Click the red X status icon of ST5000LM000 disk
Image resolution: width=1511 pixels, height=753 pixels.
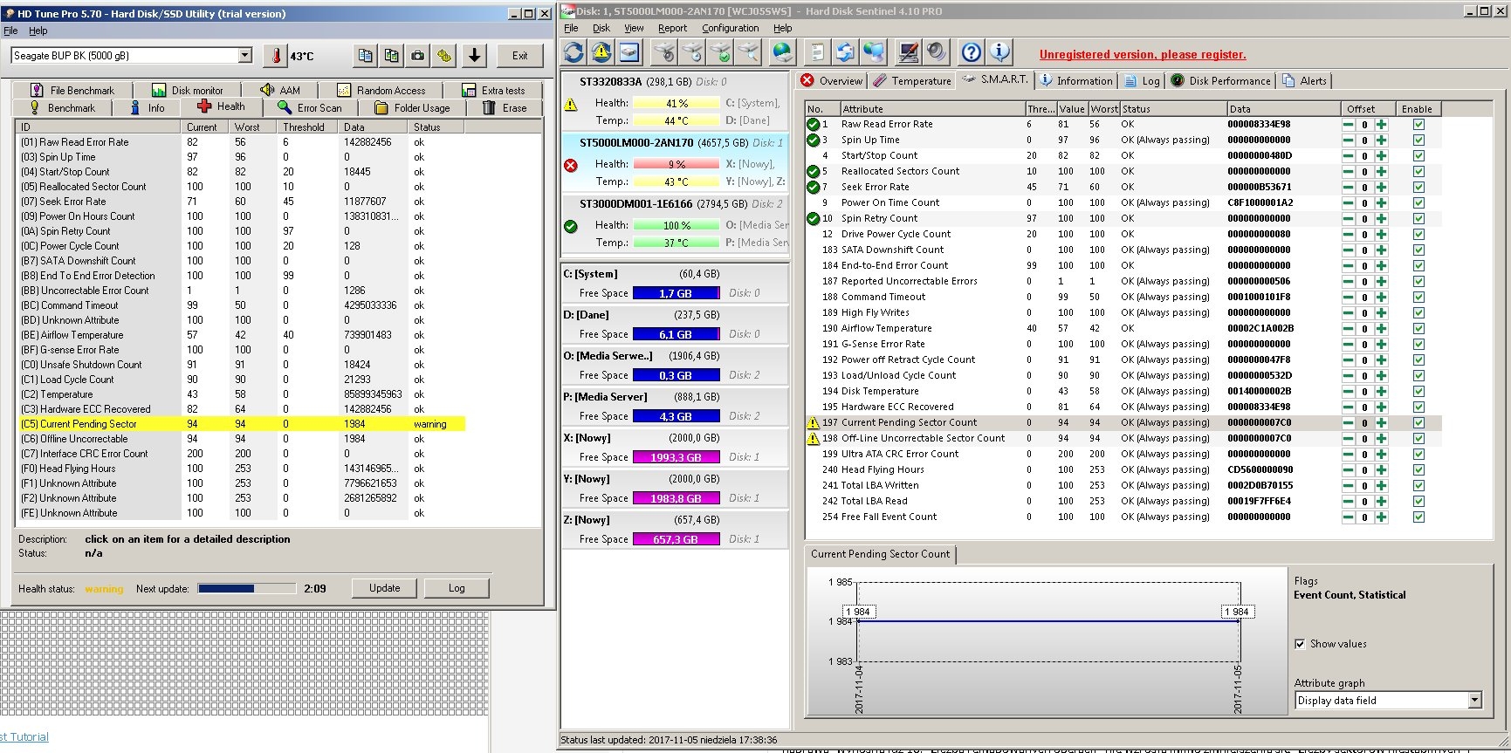pos(571,165)
